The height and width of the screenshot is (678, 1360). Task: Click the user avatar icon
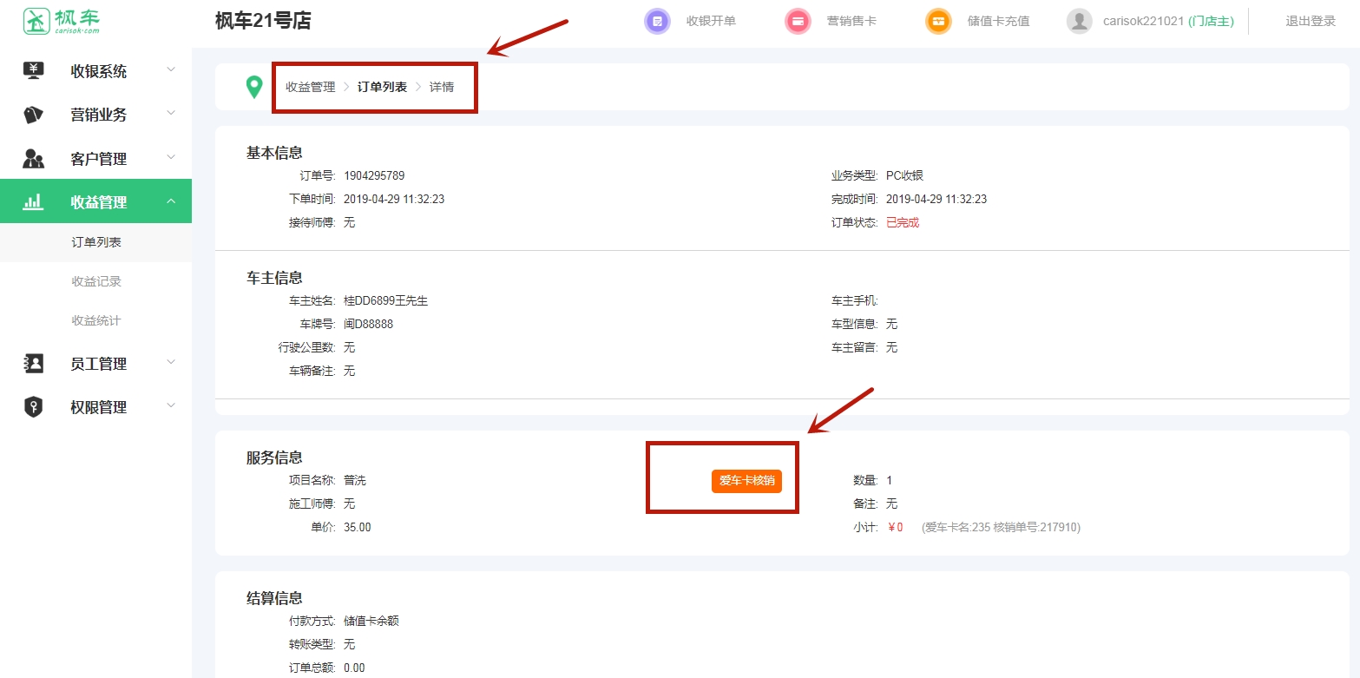(1079, 21)
